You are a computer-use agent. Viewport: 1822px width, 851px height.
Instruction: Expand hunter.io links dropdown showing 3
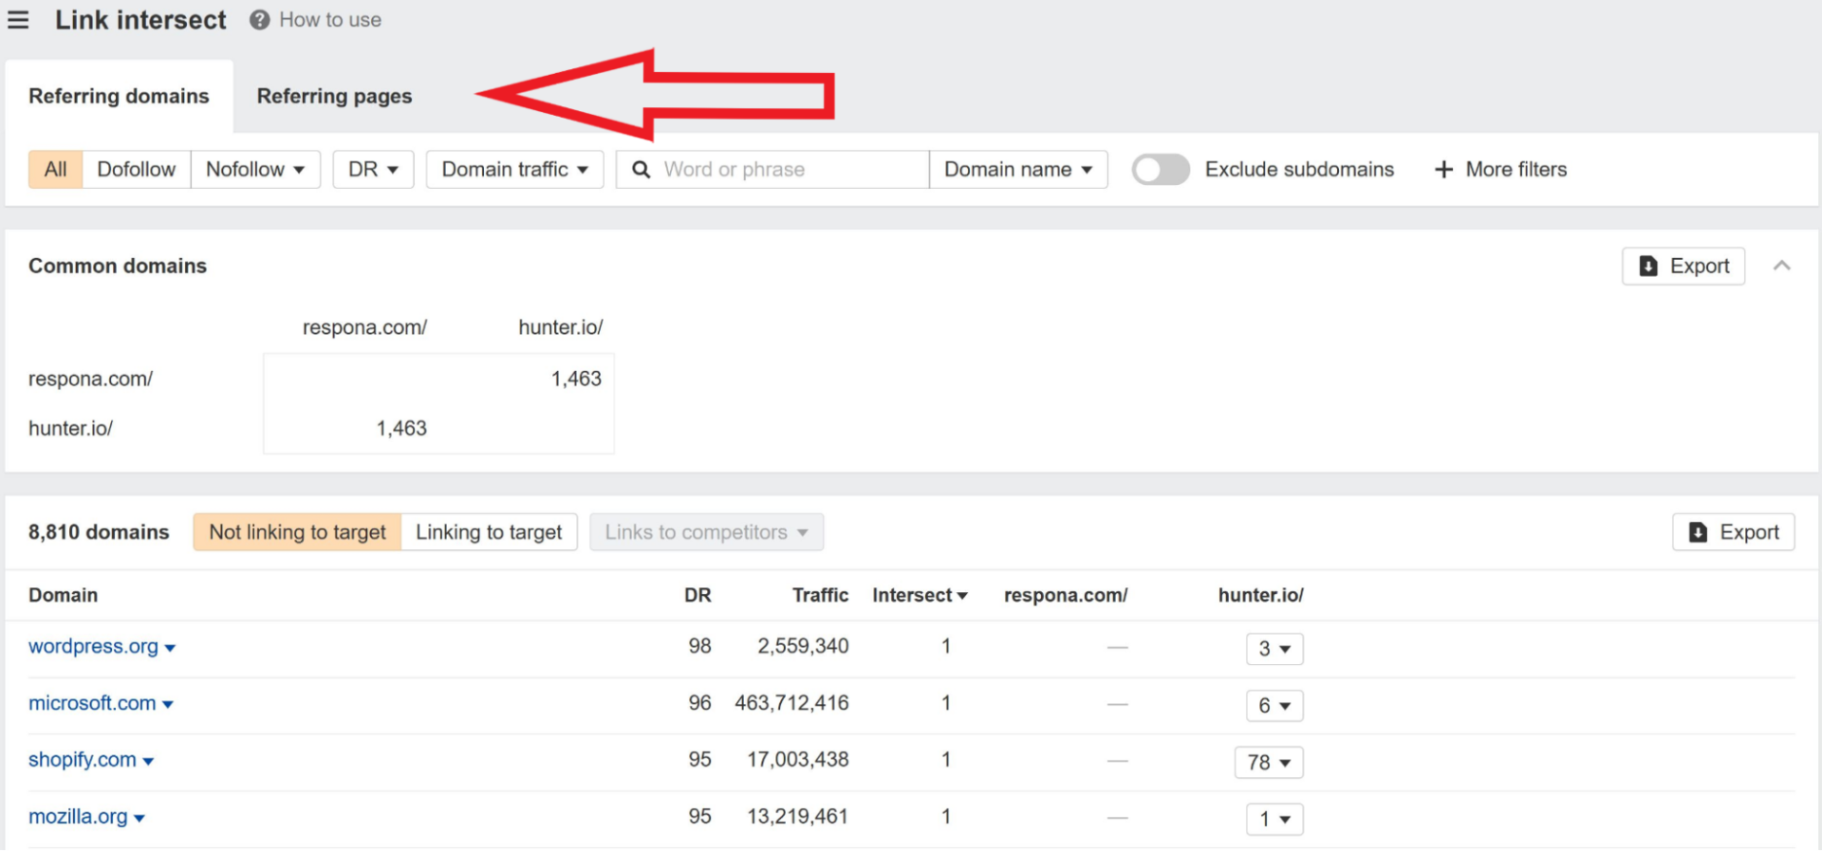(x=1274, y=649)
